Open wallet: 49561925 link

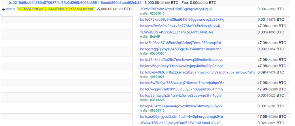(x=152, y=77)
